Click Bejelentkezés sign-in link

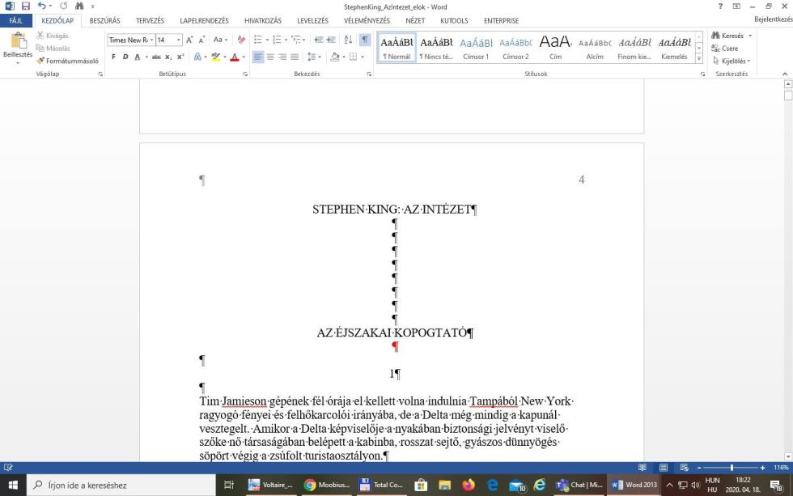click(x=773, y=19)
